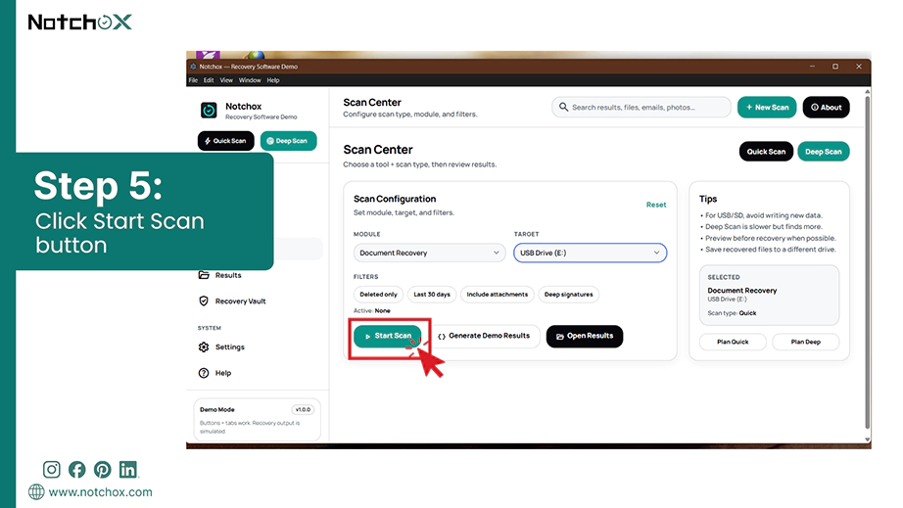The height and width of the screenshot is (508, 903).
Task: Click the Help question mark icon
Action: 204,373
